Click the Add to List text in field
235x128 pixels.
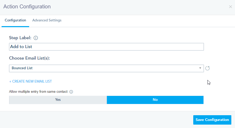pos(21,47)
